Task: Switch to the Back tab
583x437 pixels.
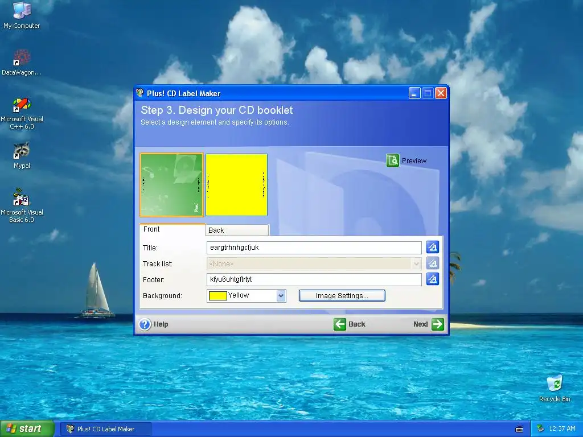Action: (237, 230)
